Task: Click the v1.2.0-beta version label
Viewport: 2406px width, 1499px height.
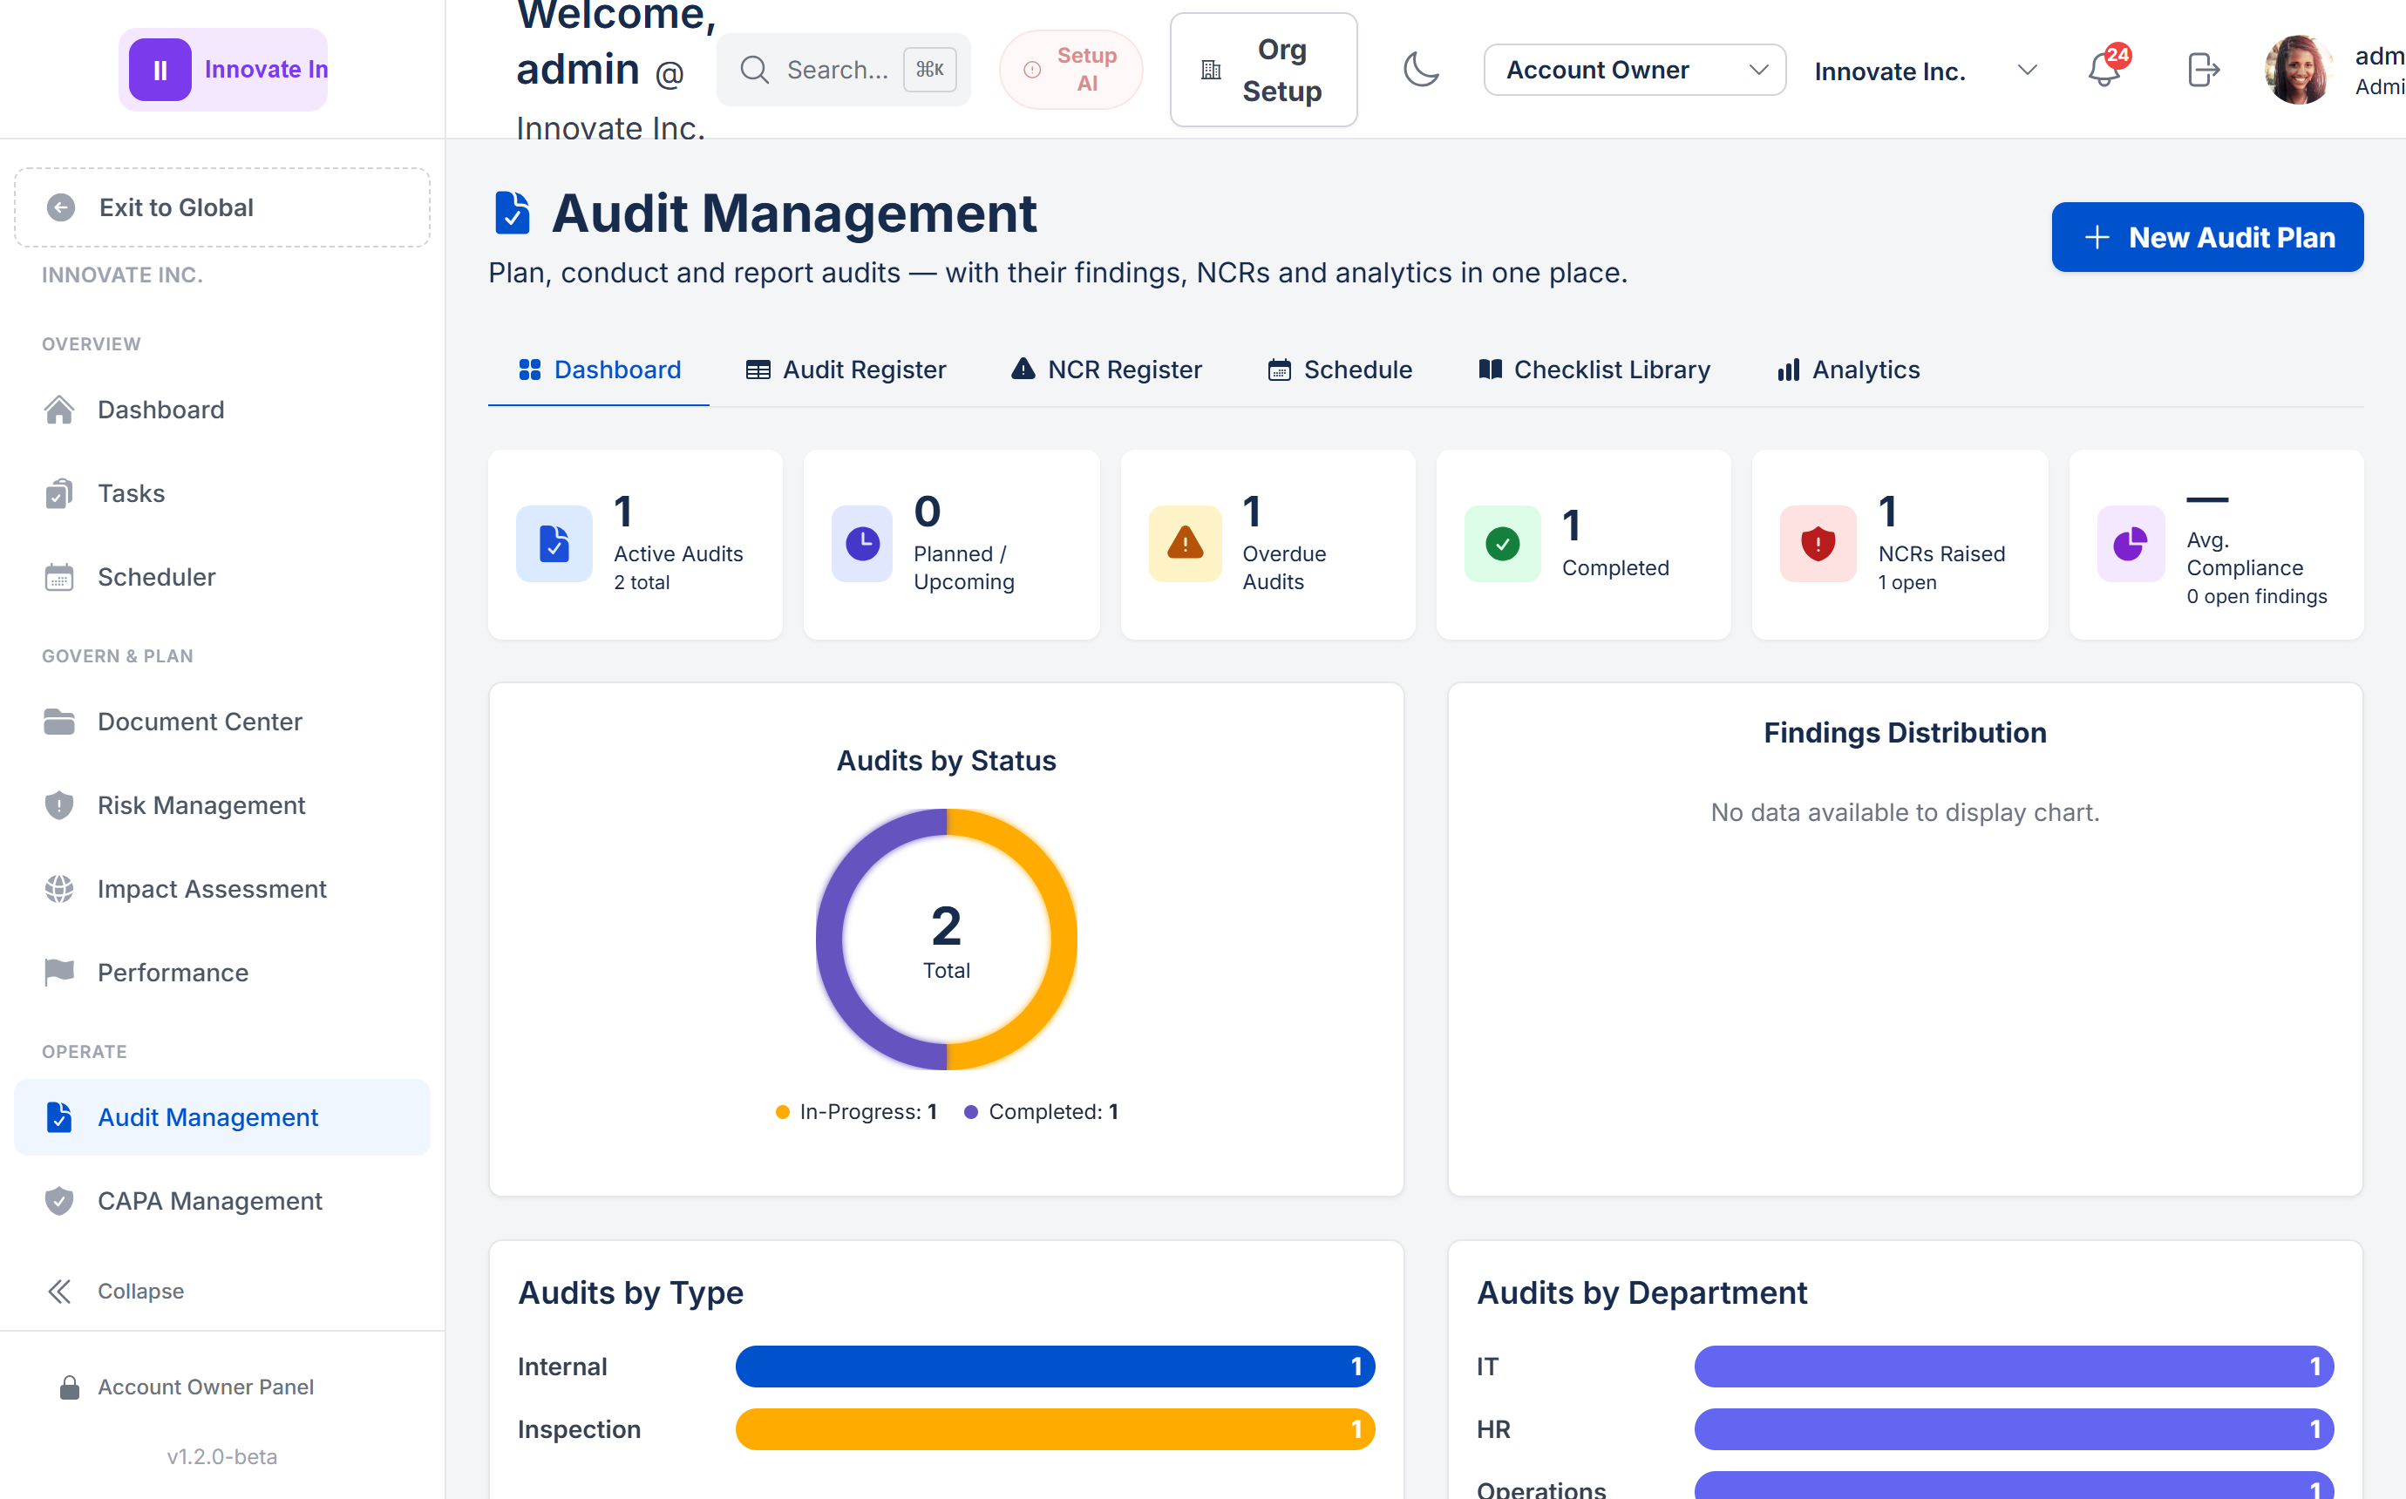Action: (222, 1456)
